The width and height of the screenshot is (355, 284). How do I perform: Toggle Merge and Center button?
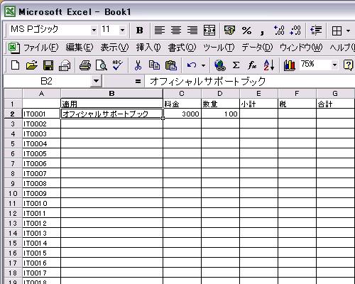[x=209, y=31]
